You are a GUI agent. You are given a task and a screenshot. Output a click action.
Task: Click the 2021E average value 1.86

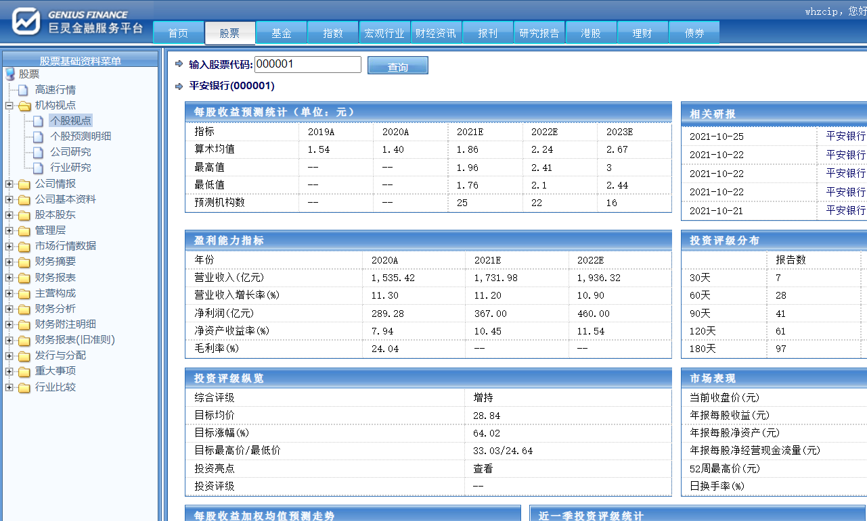[468, 149]
